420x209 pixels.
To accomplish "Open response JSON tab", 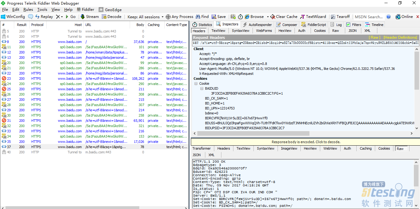I will (197, 155).
